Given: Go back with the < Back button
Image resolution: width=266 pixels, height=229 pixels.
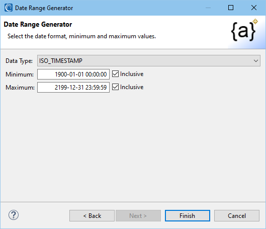Looking at the screenshot, I should point(92,215).
